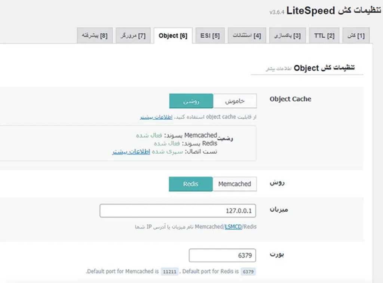The height and width of the screenshot is (283, 383).
Task: Go to the [4] استثنائات tab
Action: coord(247,36)
